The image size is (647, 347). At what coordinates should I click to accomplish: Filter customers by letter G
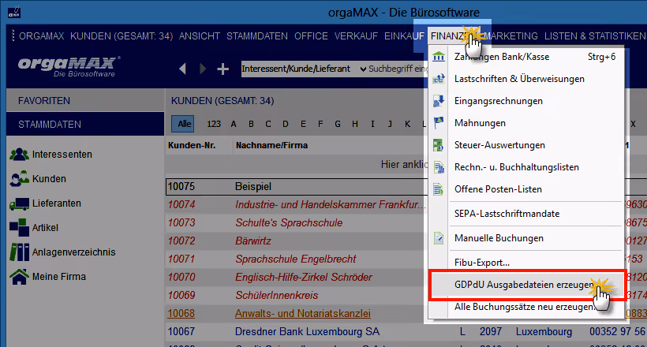[338, 124]
